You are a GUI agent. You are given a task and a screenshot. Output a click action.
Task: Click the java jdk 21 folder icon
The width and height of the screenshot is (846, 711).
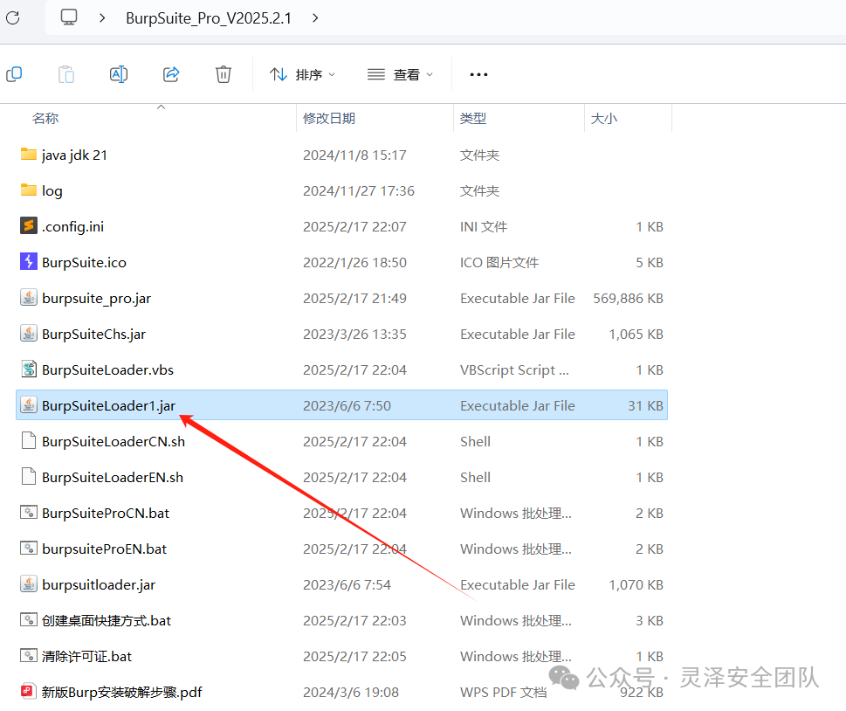click(29, 155)
